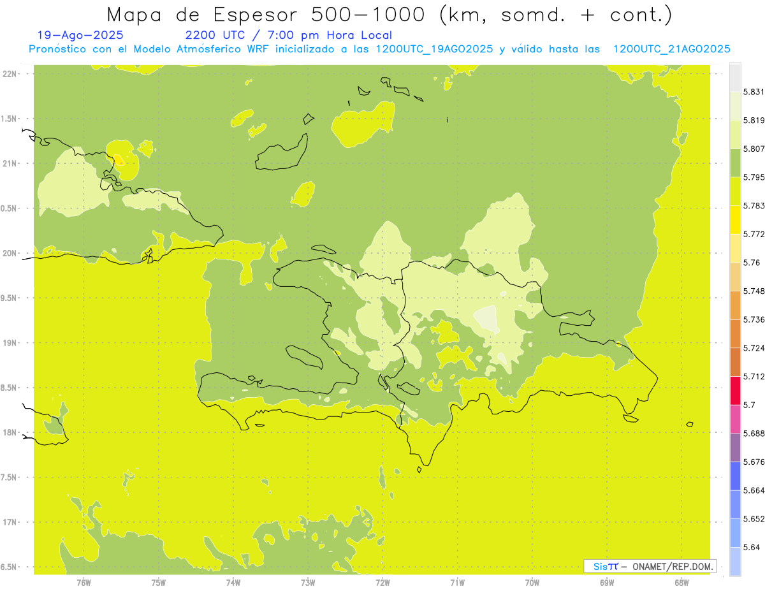Click the purple legend swatch between 5.676 and 5.688
Screen dimensions: 765x591
(735, 448)
